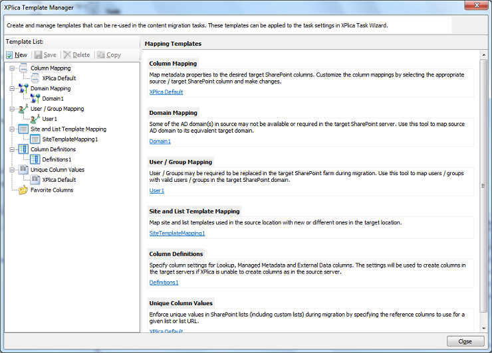Open XPlica Default link under Unique Column Values
Screen dimensions: 492x353
click(x=166, y=330)
